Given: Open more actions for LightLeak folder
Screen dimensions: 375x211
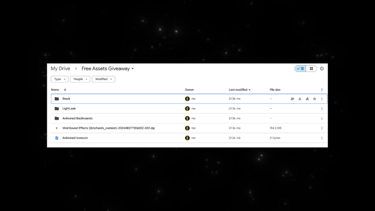Looking at the screenshot, I should click(322, 109).
